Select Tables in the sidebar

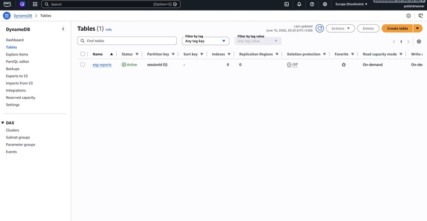click(12, 47)
